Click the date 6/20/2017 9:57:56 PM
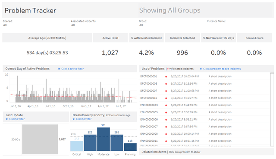The width and height of the screenshot is (276, 159). click(184, 127)
